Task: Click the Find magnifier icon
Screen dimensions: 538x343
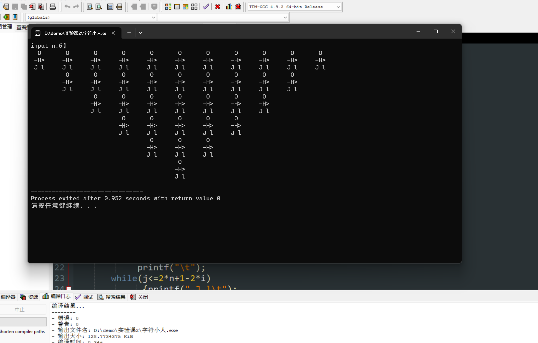Action: click(x=90, y=7)
